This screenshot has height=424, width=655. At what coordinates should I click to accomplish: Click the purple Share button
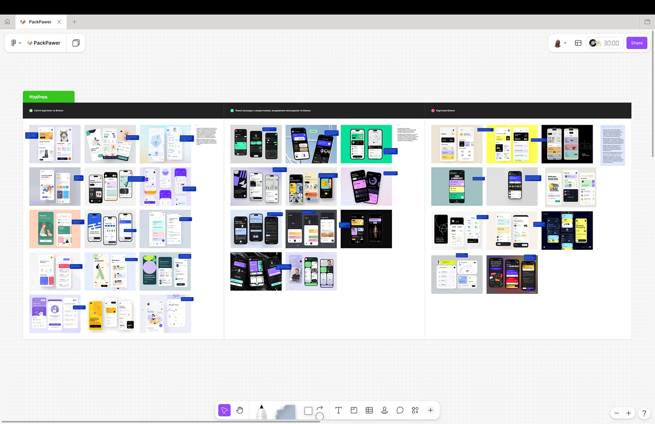636,43
